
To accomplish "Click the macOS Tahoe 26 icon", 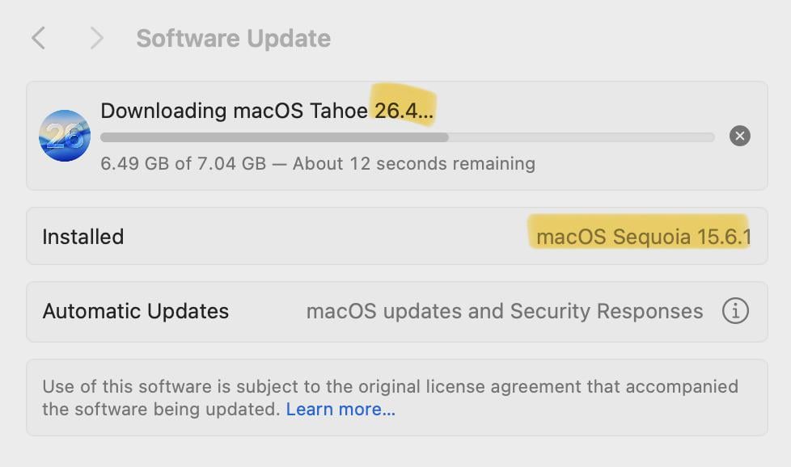I will 65,136.
